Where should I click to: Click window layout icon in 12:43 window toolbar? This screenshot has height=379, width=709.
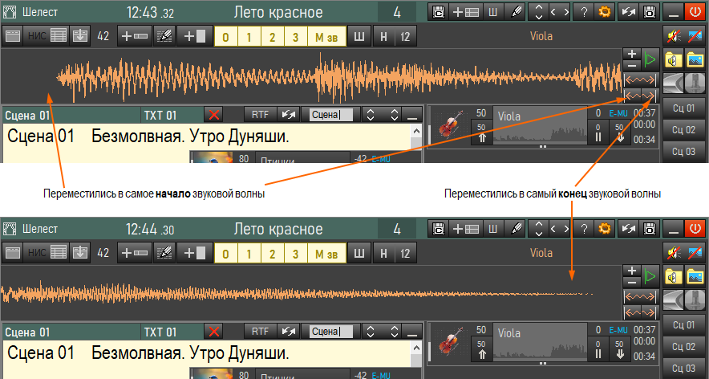coord(12,37)
